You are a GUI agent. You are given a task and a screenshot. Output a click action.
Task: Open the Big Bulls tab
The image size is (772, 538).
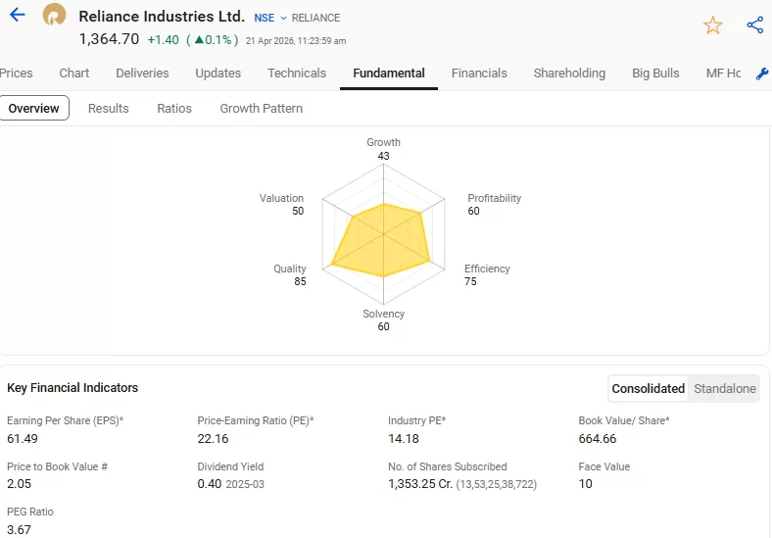click(655, 73)
